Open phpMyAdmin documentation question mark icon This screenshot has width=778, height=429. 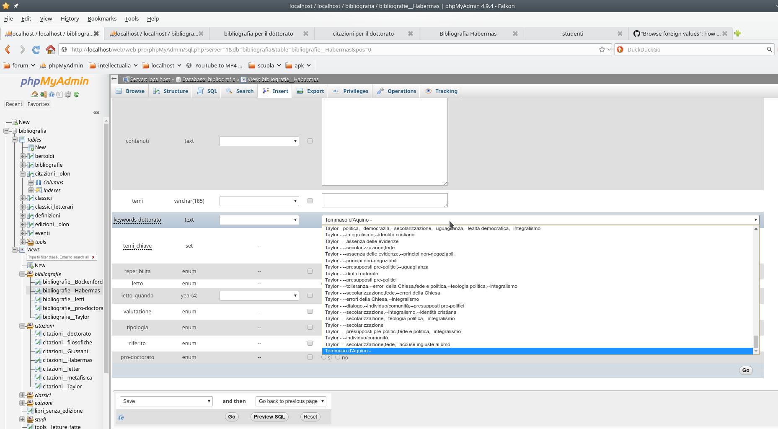tap(52, 94)
